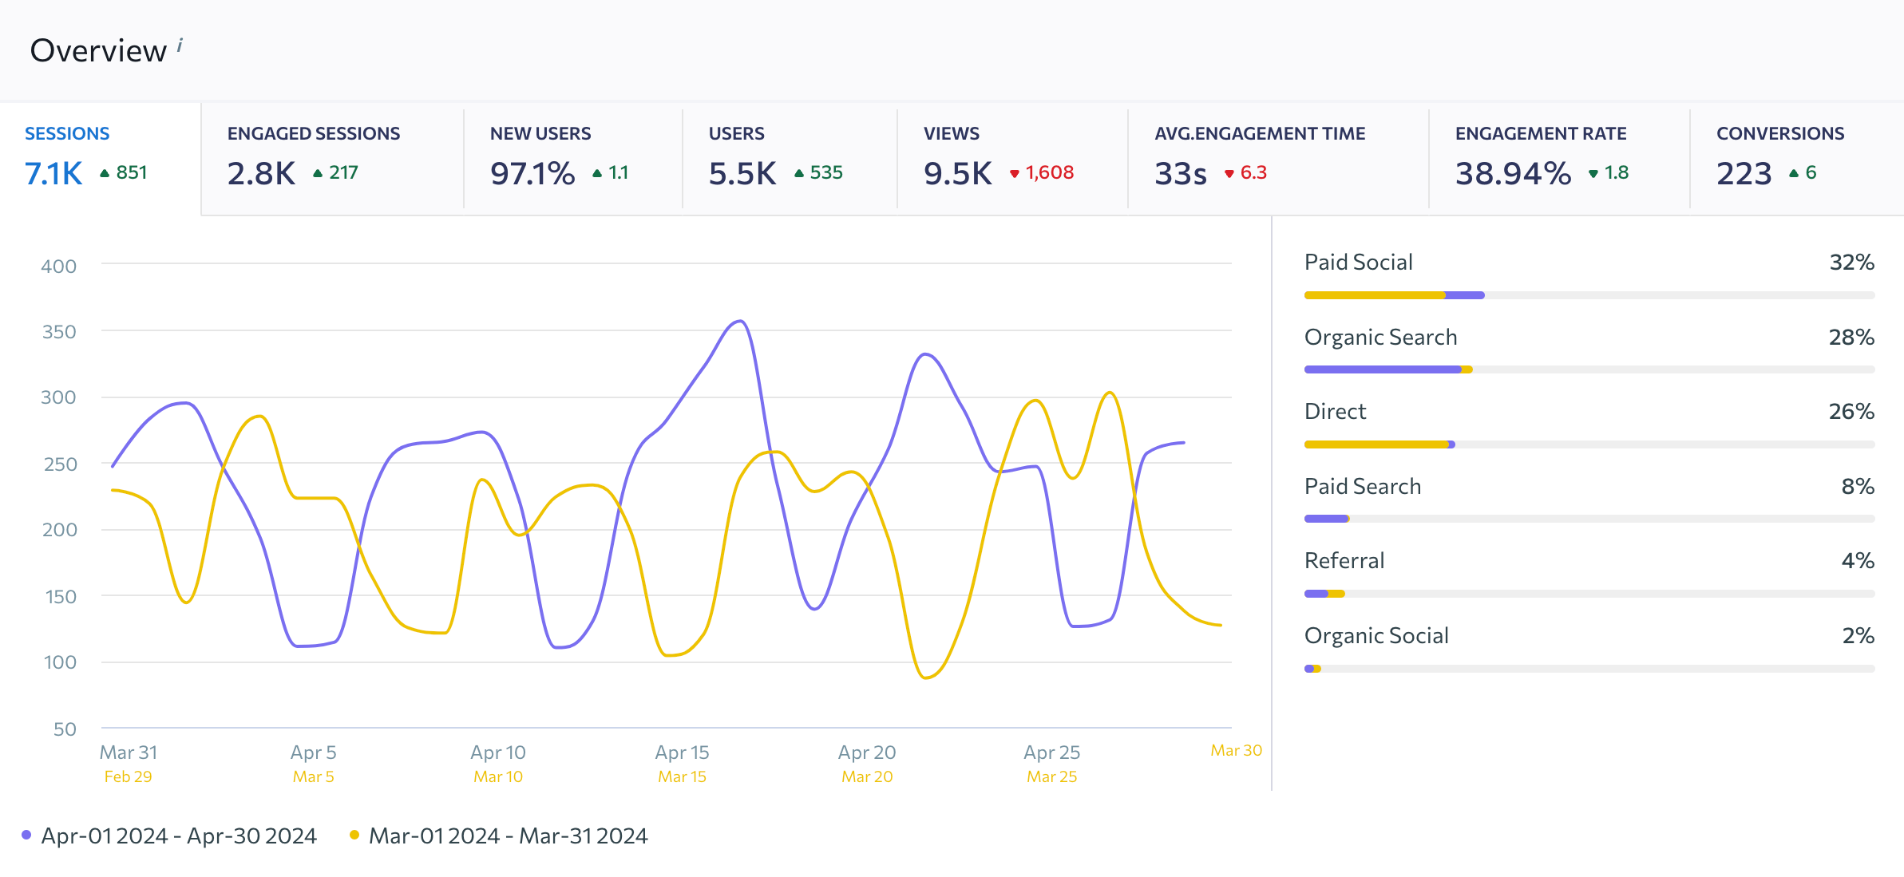Click the Referral progress bar
The height and width of the screenshot is (877, 1904).
tap(1589, 594)
